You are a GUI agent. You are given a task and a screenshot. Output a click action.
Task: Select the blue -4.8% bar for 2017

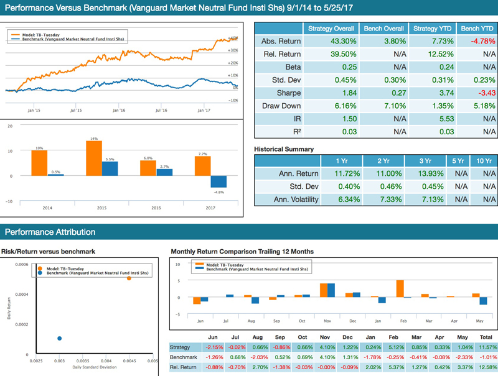(x=218, y=181)
